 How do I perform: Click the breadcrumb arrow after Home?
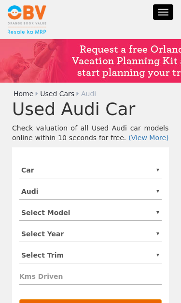click(x=37, y=94)
